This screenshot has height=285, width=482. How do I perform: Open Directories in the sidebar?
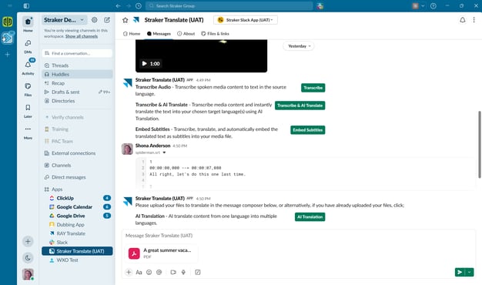[x=78, y=101]
